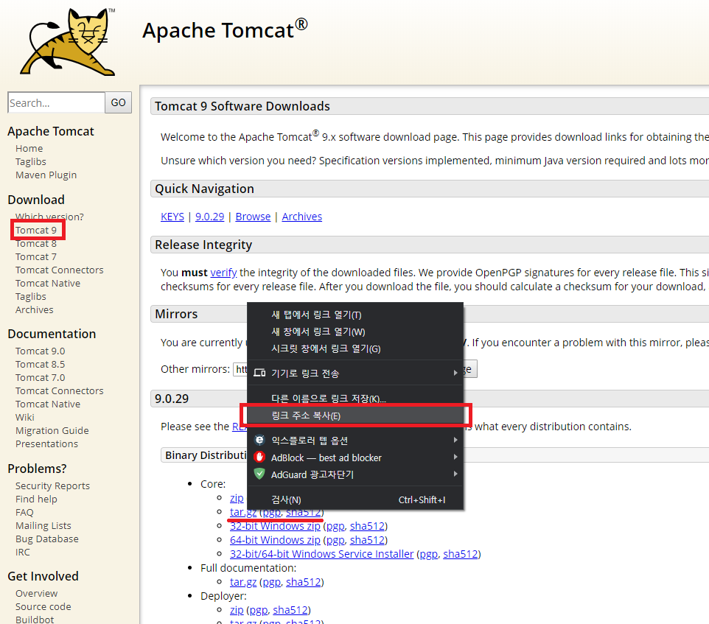This screenshot has height=624, width=709.
Task: Expand the AdBlock submenu arrow
Action: [455, 458]
